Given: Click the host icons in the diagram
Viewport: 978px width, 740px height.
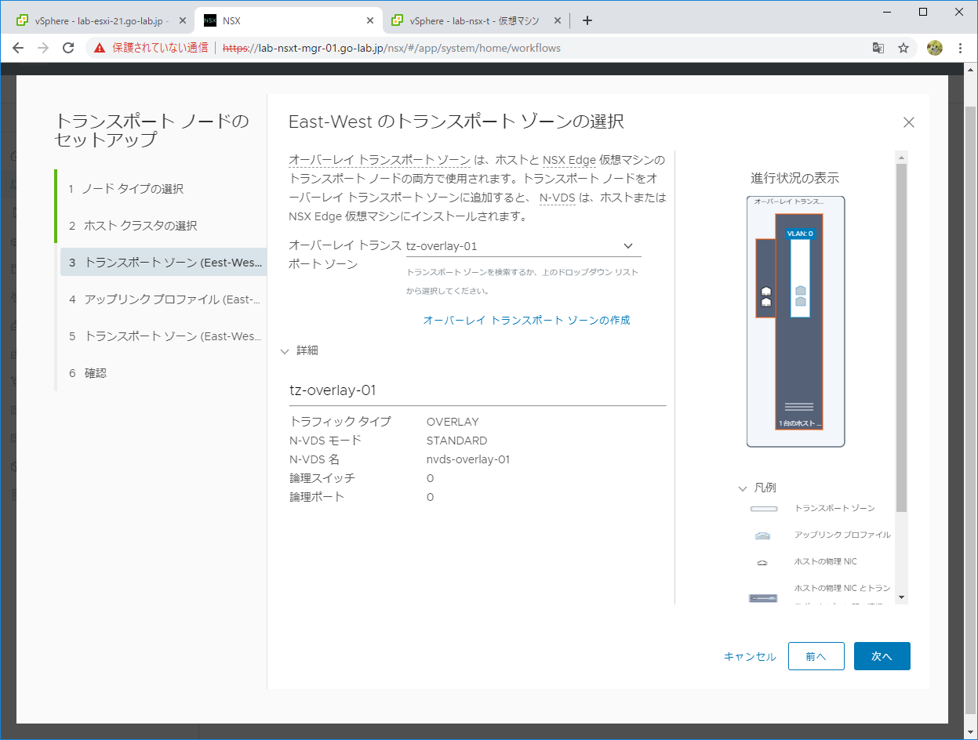Looking at the screenshot, I should pos(766,296).
